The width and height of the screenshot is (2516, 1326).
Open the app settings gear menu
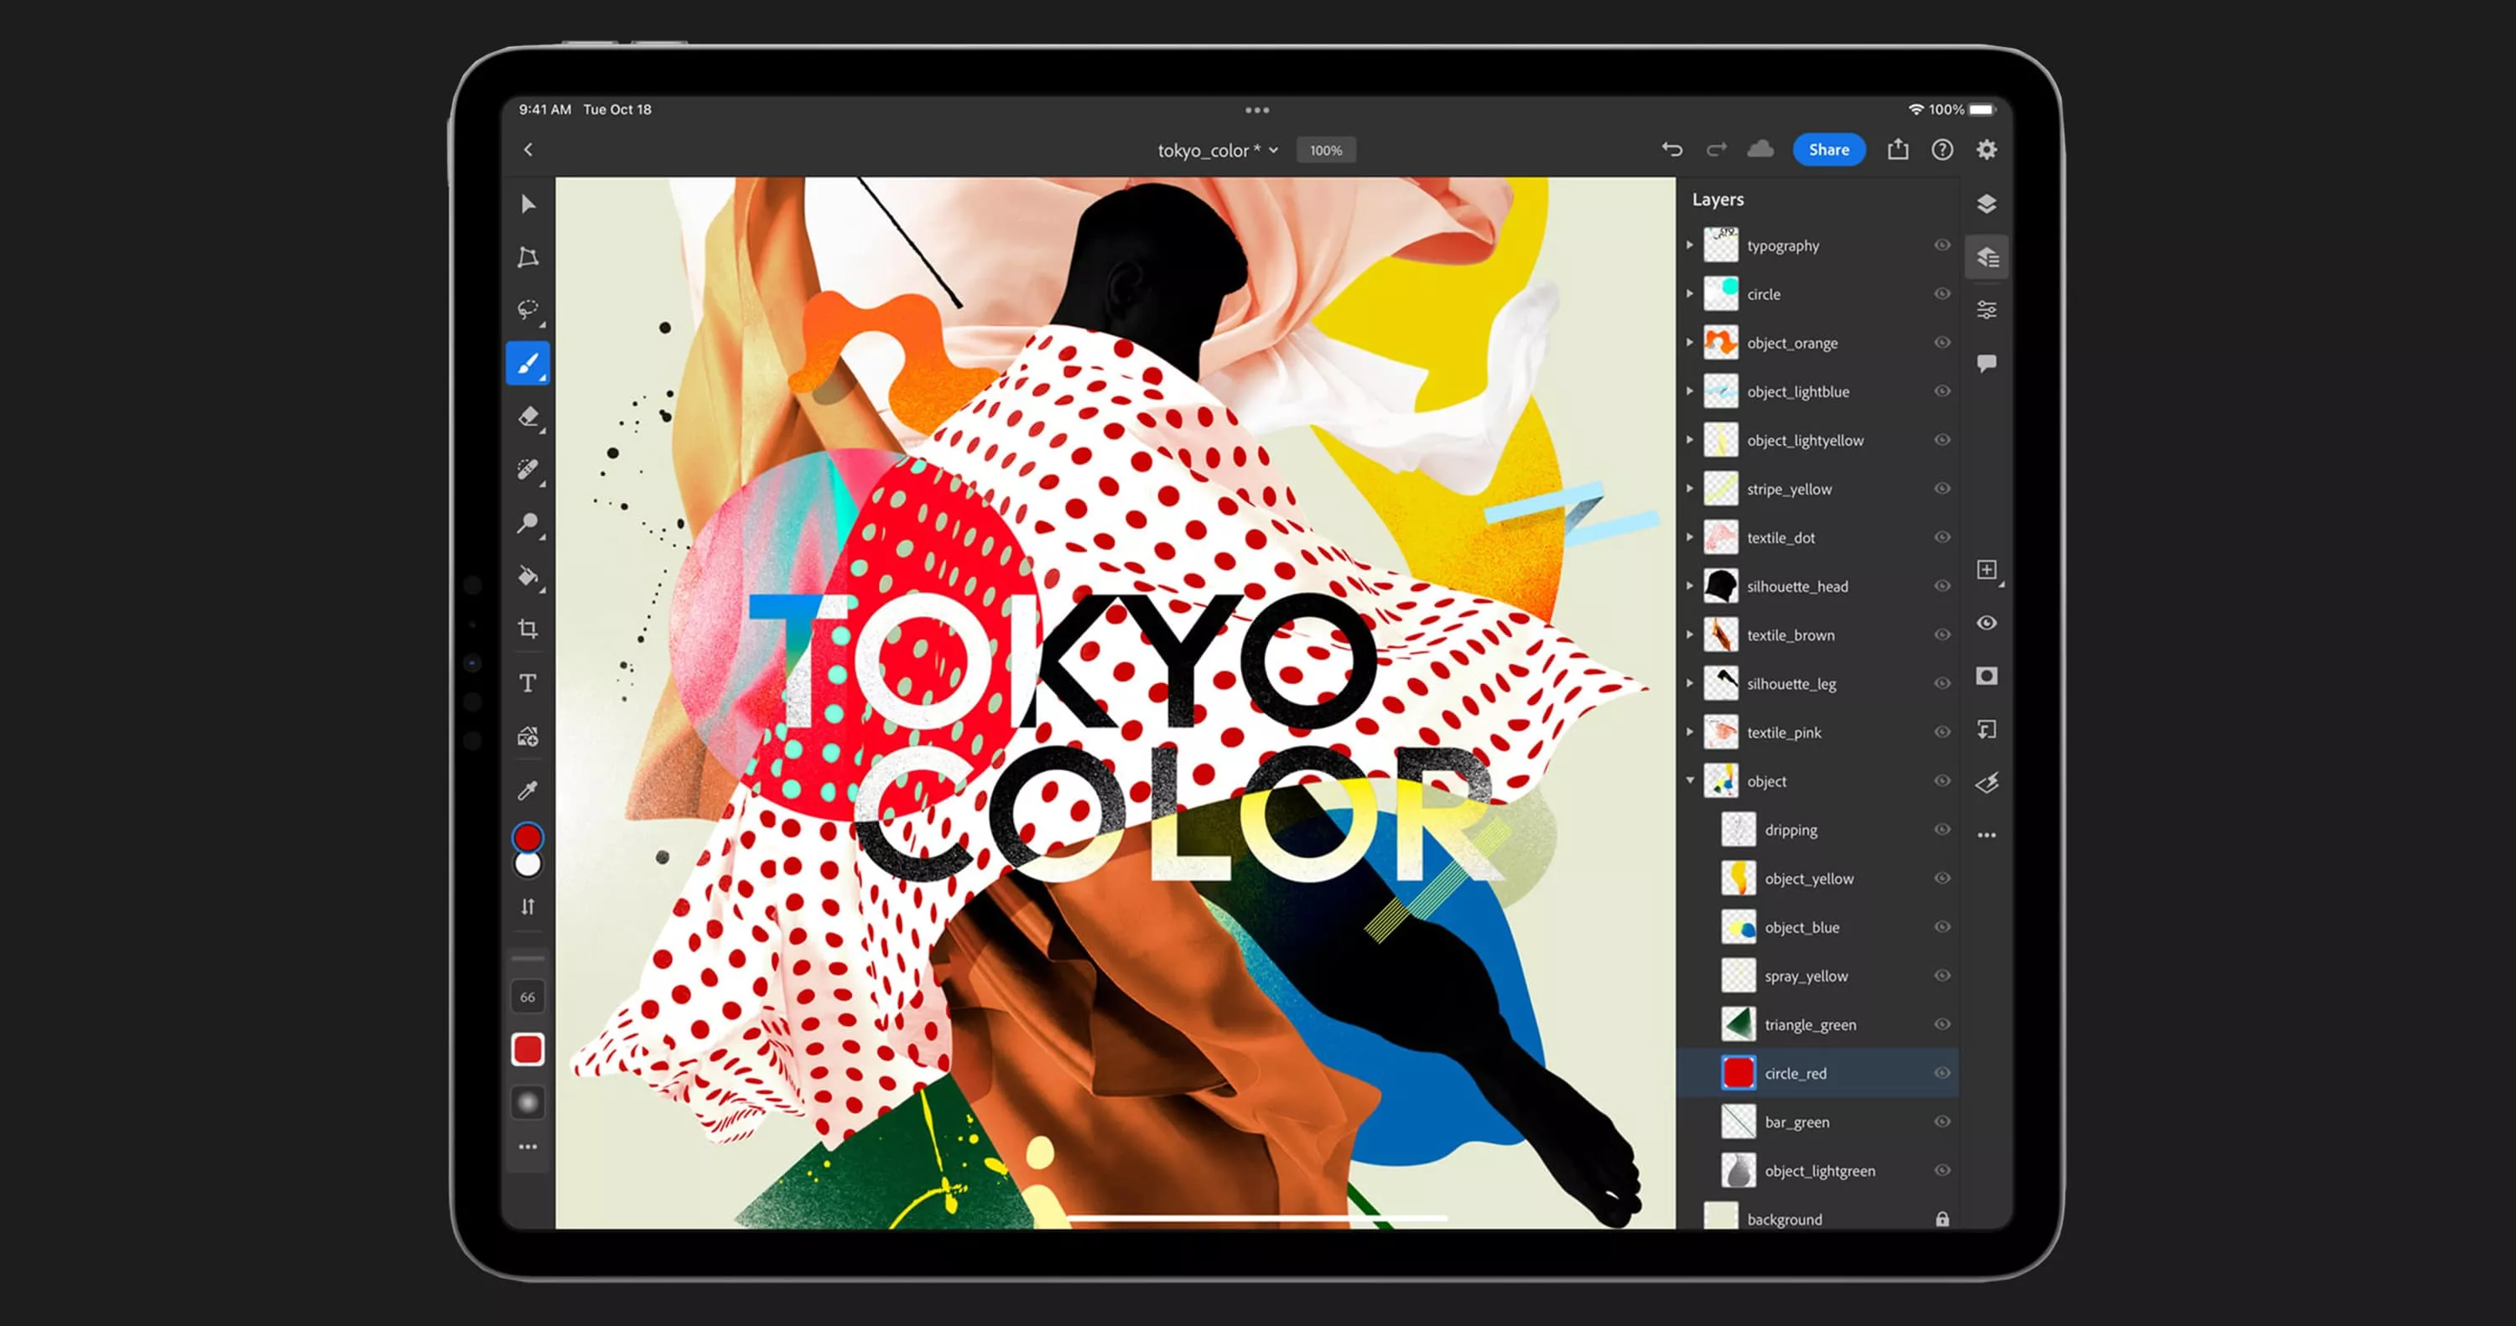coord(1986,149)
